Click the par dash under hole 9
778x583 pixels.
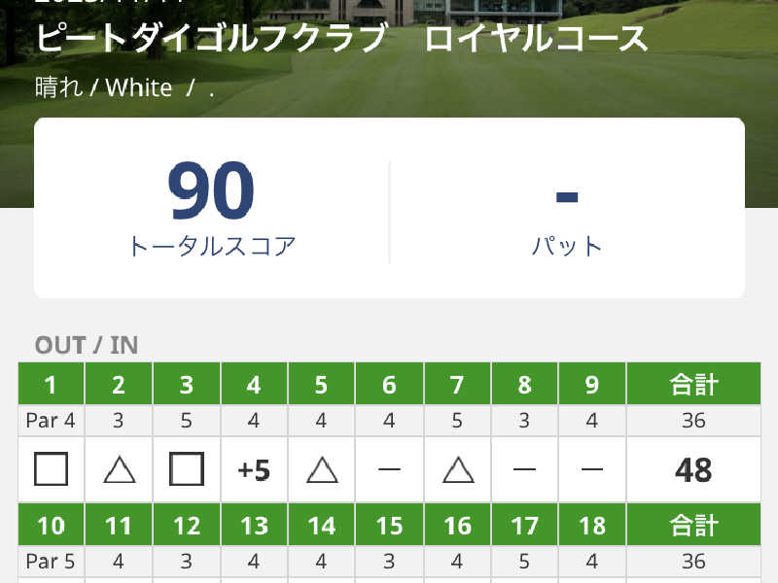(x=592, y=470)
